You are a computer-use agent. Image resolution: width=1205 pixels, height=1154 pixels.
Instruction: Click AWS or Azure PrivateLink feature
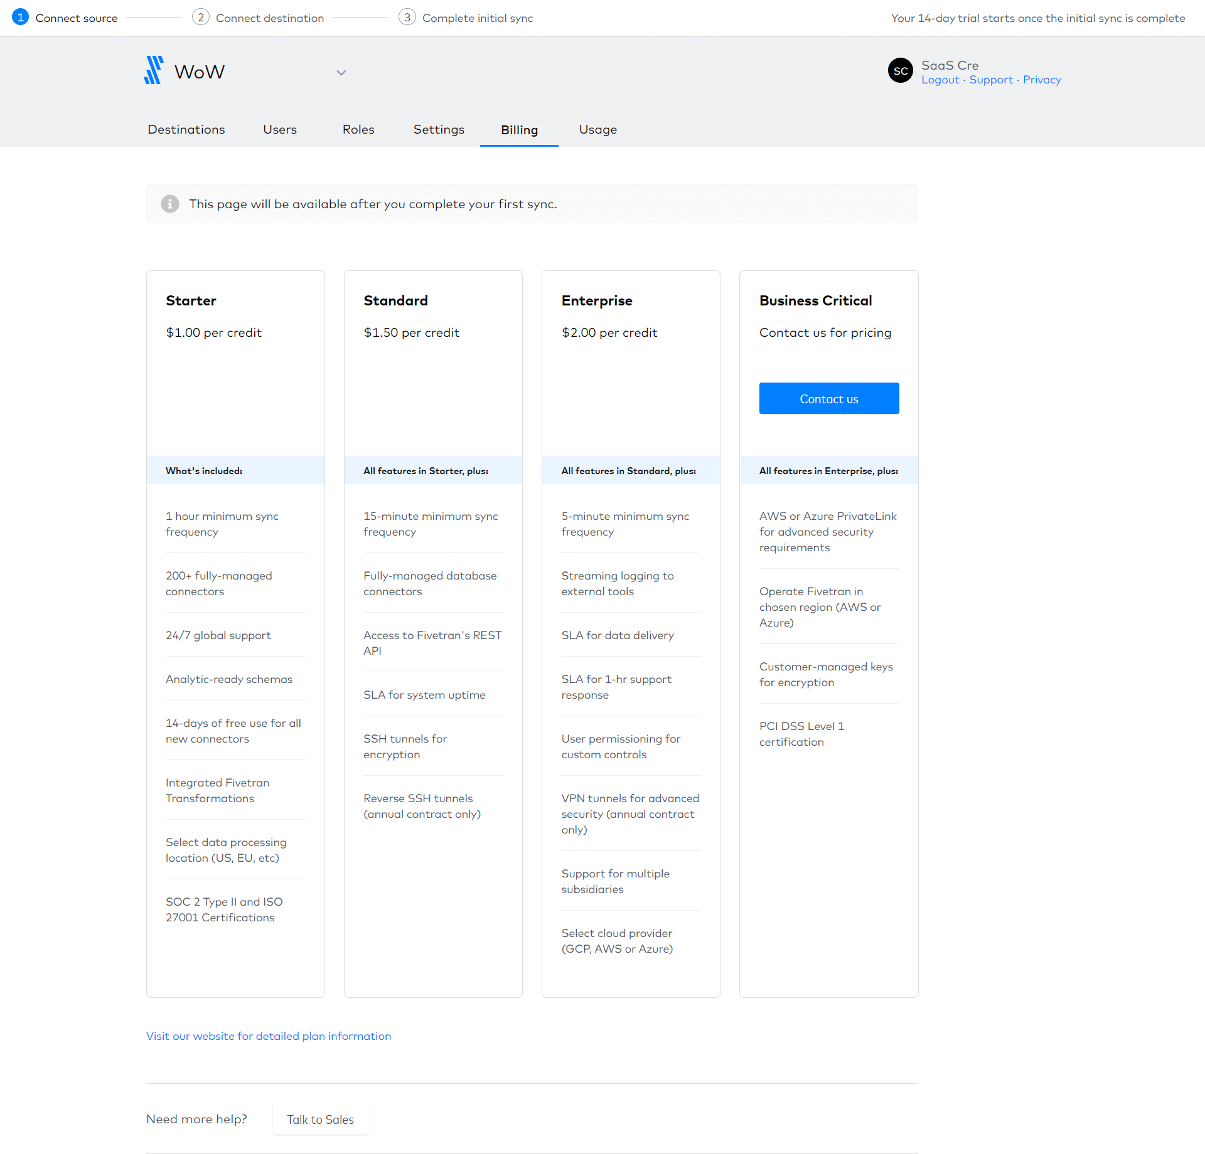click(x=828, y=531)
